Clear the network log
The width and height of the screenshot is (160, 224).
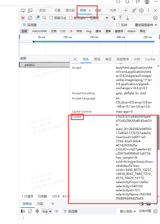[x=30, y=18]
